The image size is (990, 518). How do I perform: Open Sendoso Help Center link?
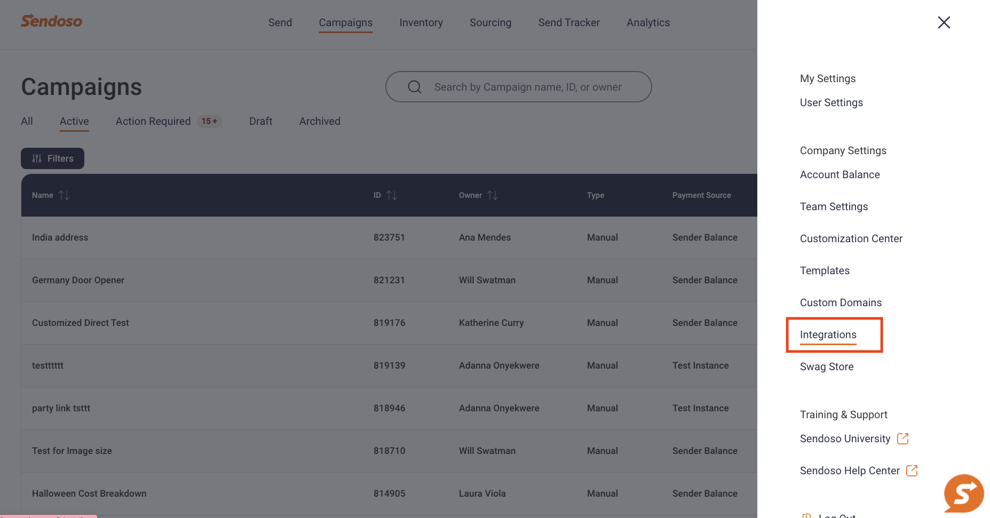[850, 471]
